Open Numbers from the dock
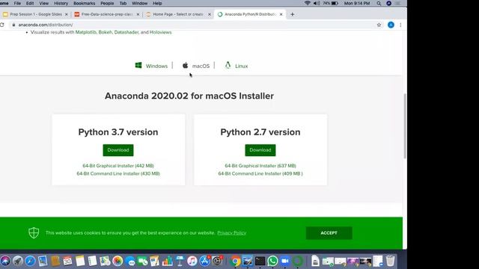The width and height of the screenshot is (479, 269). point(167,261)
